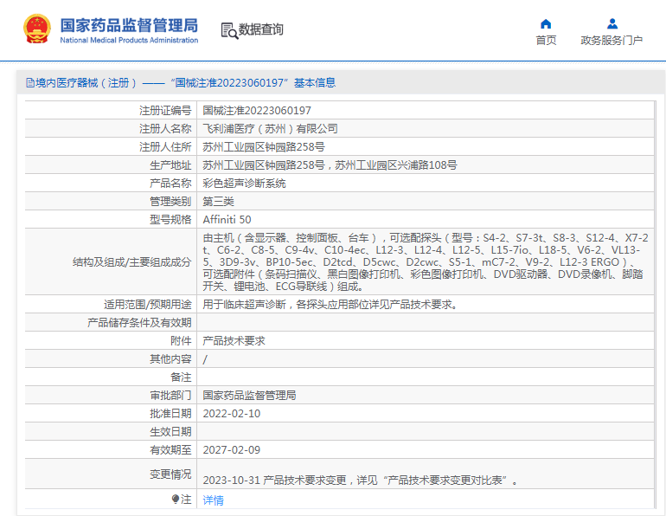
Task: Click the 批准日期 row label
Action: point(170,414)
